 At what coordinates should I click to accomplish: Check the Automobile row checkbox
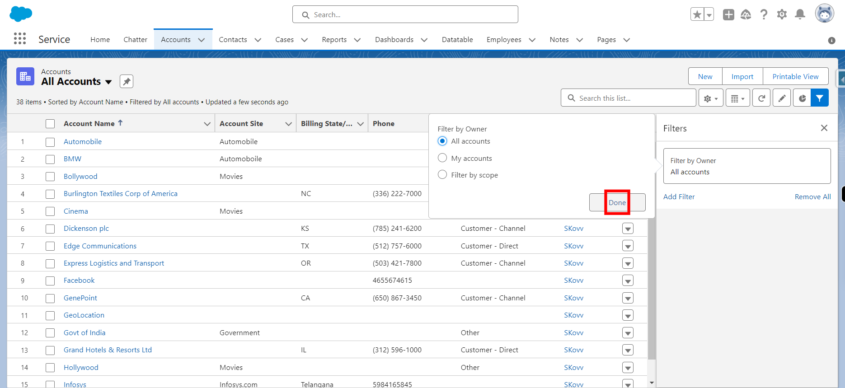pos(50,142)
